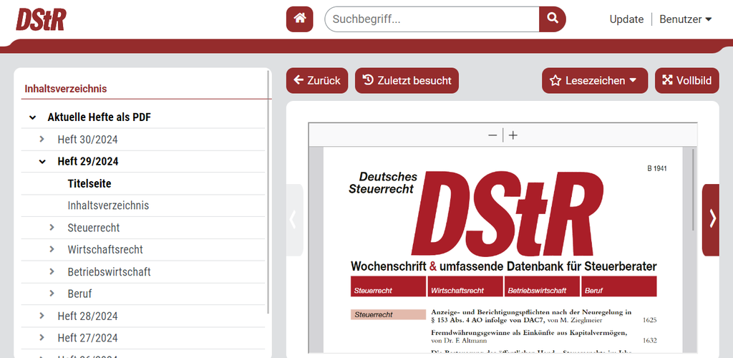Screen dimensions: 733x358
Task: Click red Wirtschaftsrecht box on the cover
Action: pos(465,286)
